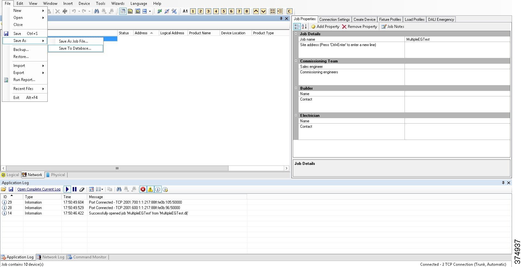This screenshot has width=521, height=267.
Task: Toggle the pin on the device list panel
Action: tap(281, 19)
